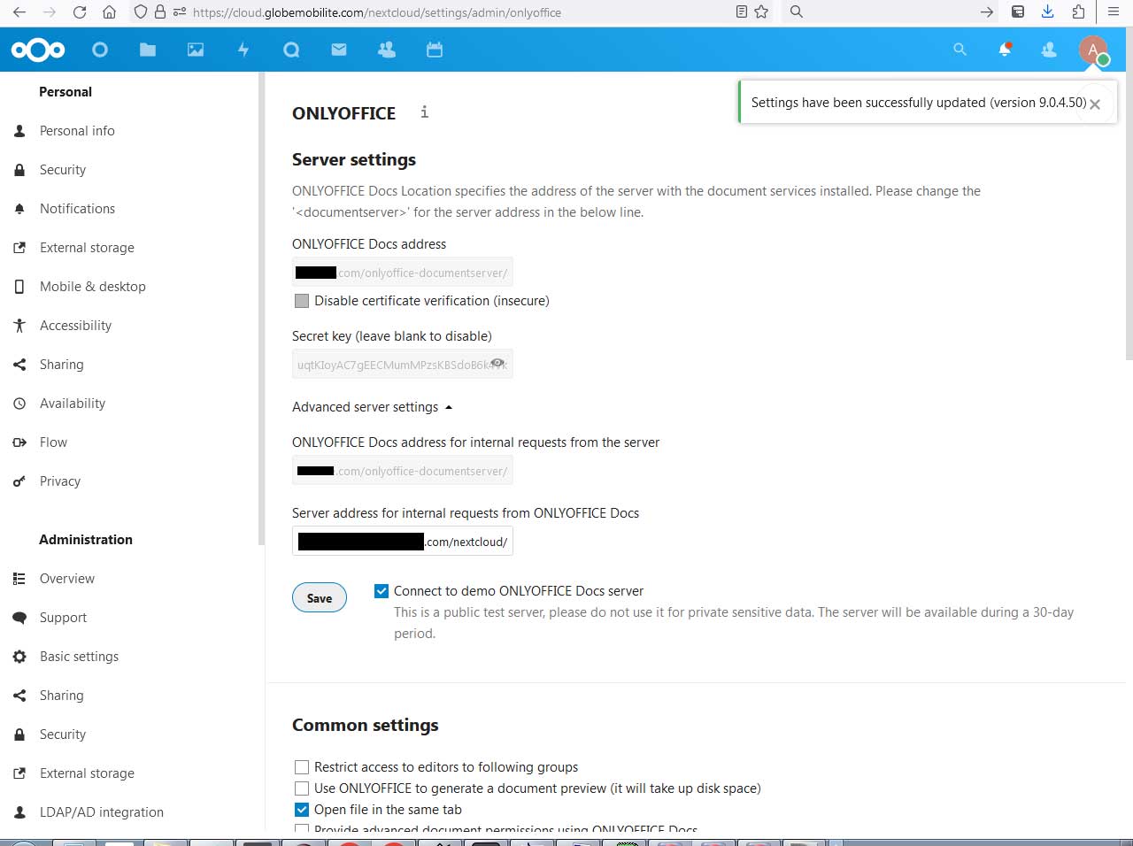Image resolution: width=1133 pixels, height=846 pixels.
Task: Go to Personal info settings
Action: [x=77, y=131]
